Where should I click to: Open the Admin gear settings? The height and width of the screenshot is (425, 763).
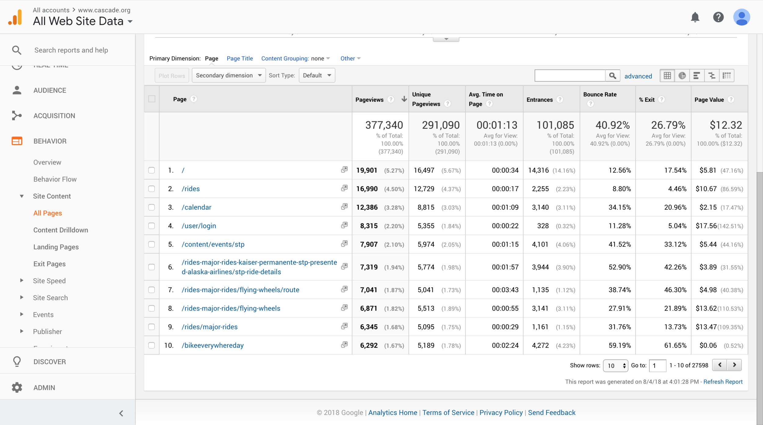coord(17,388)
